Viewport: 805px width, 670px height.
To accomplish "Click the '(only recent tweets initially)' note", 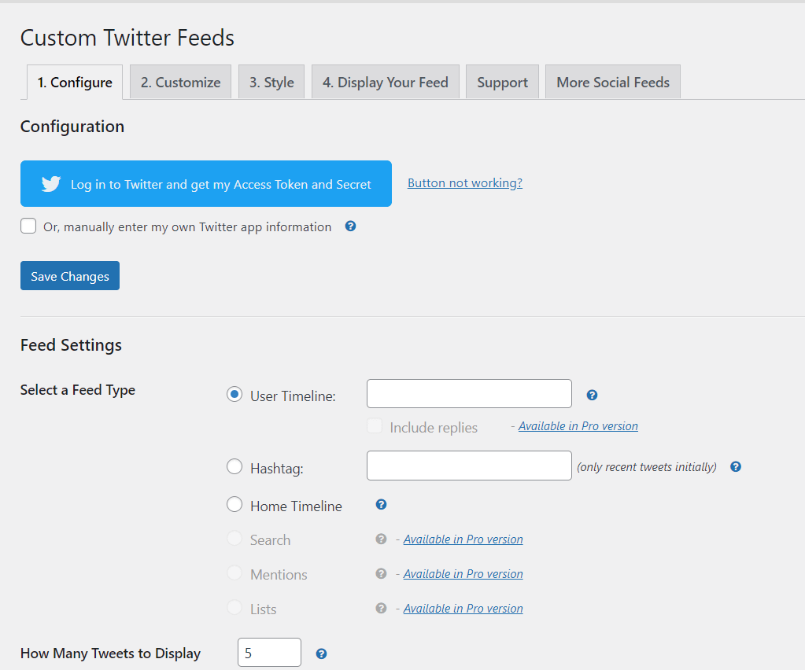I will coord(647,467).
